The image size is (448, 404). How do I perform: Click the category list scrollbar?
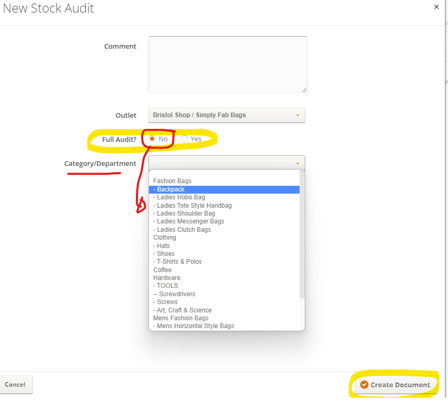[x=302, y=234]
